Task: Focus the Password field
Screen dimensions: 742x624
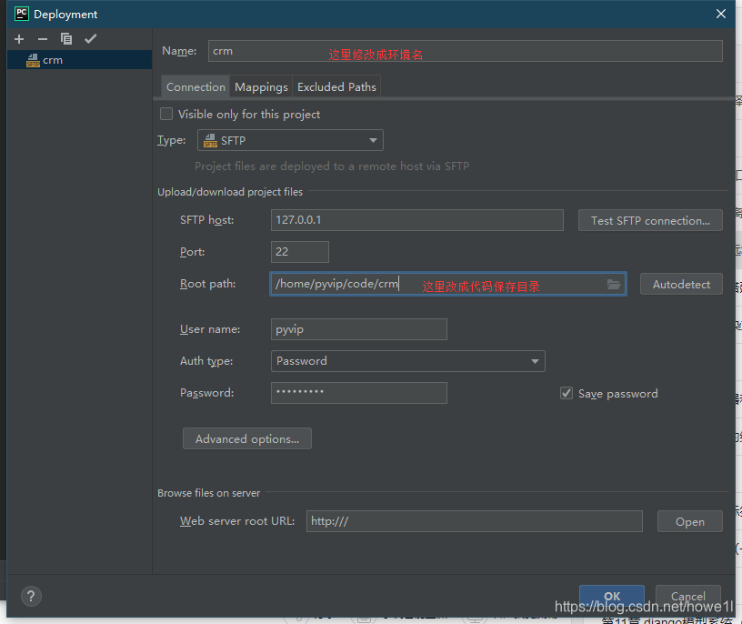Action: point(358,393)
